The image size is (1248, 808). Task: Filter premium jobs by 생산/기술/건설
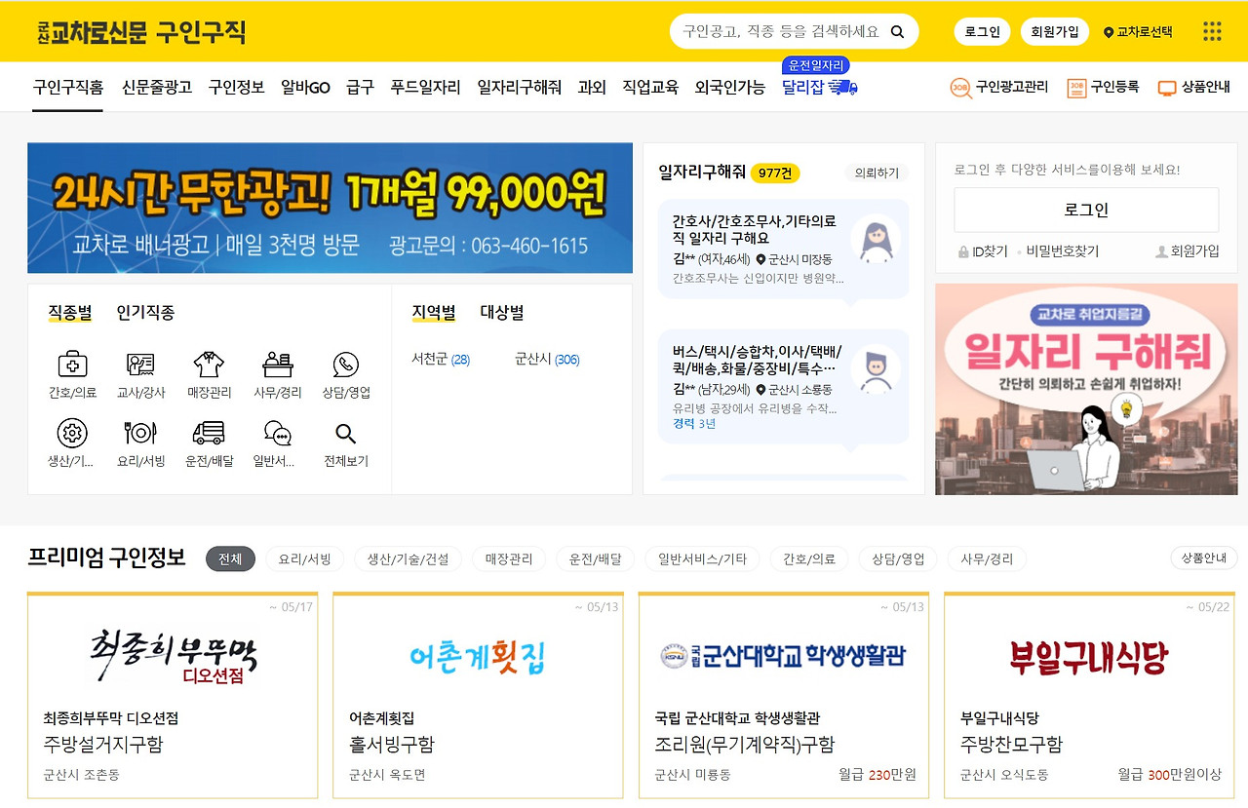[x=408, y=558]
